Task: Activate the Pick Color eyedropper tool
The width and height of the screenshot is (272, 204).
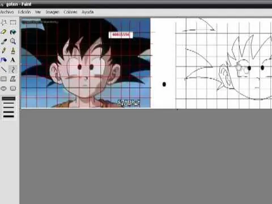Action: coord(4,41)
